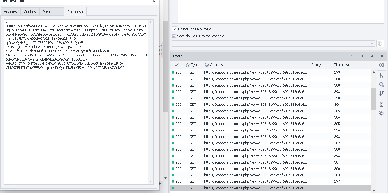Click GET in the 302 ms row
The height and width of the screenshot is (193, 388).
click(193, 143)
